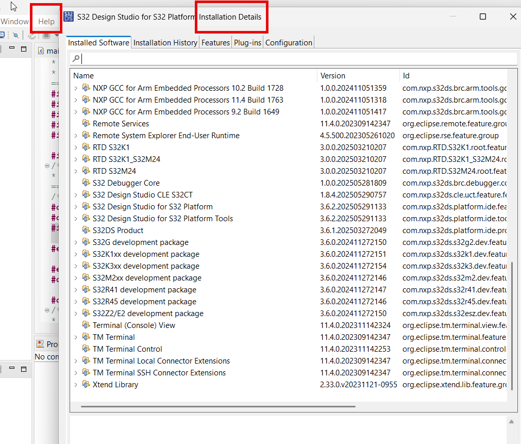Image resolution: width=521 pixels, height=444 pixels.
Task: Click TM Terminal Local Connector Extensions icon
Action: pyautogui.click(x=86, y=360)
